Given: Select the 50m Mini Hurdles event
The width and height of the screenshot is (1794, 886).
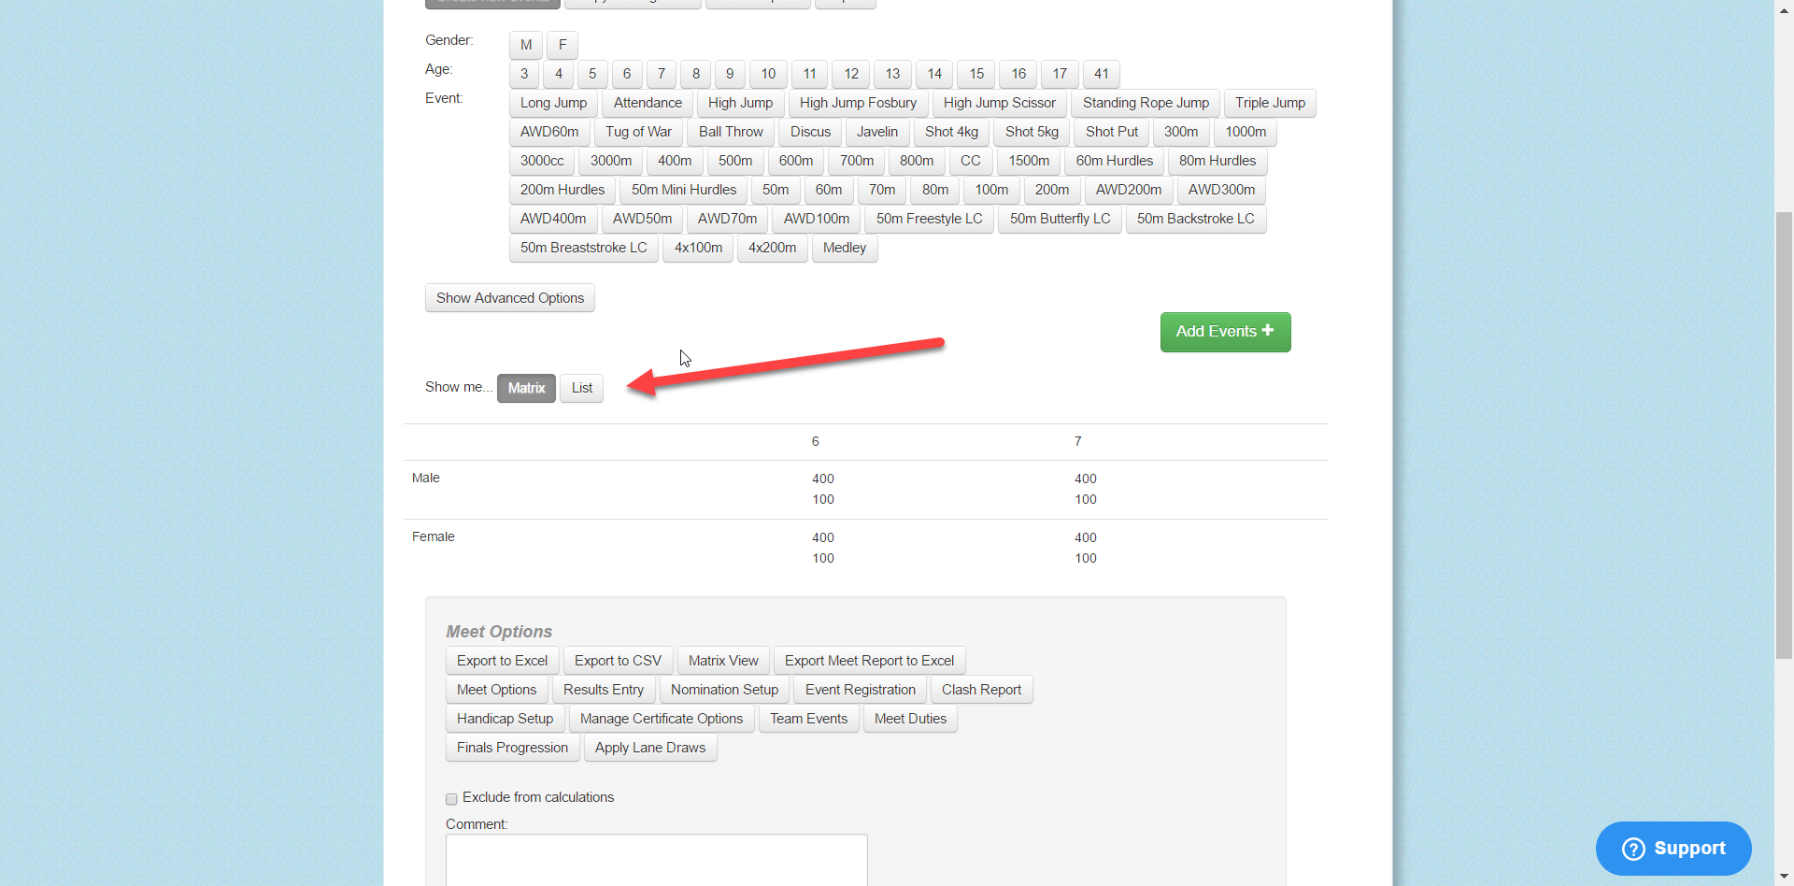Looking at the screenshot, I should [x=684, y=190].
